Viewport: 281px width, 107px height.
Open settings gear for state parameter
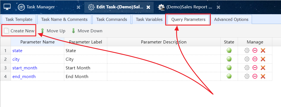tap(247, 50)
